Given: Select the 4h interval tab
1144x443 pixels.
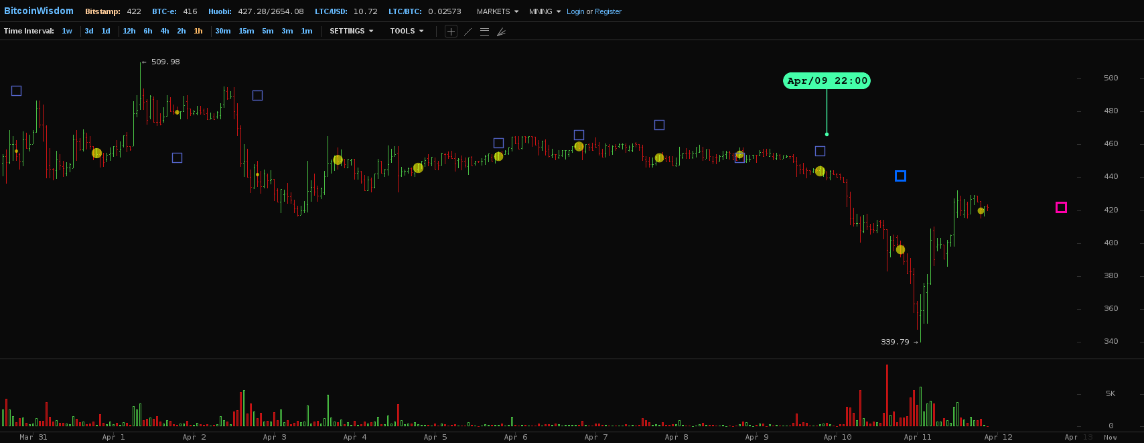Looking at the screenshot, I should click(x=165, y=31).
